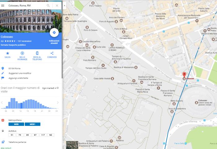Go to previous day chart arrow
The width and height of the screenshot is (217, 149).
[x=2, y=102]
